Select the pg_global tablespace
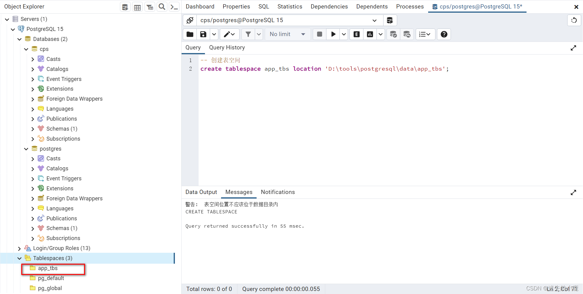This screenshot has width=583, height=294. point(50,288)
